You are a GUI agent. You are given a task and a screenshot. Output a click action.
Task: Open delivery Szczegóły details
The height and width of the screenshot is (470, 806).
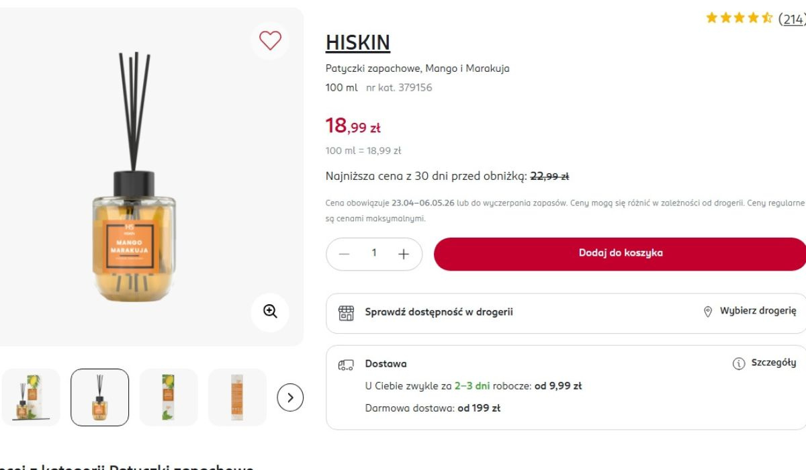(x=773, y=363)
